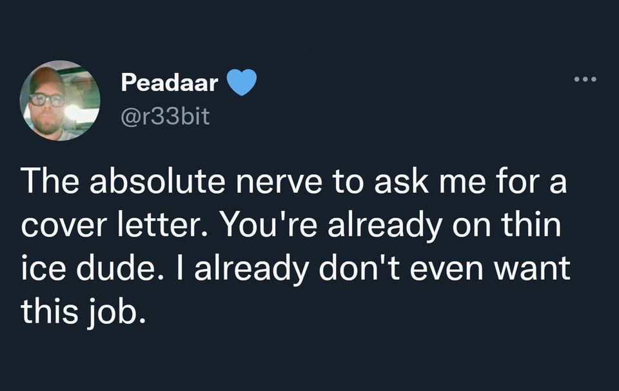
Task: Click the blue heart beside Peadaar
Action: (x=242, y=82)
